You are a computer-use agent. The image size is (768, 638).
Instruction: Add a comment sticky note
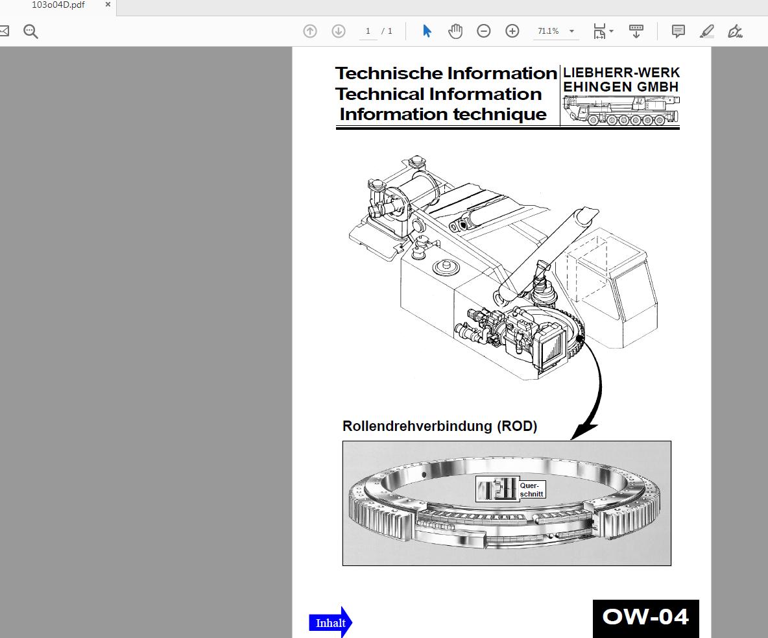pos(678,31)
